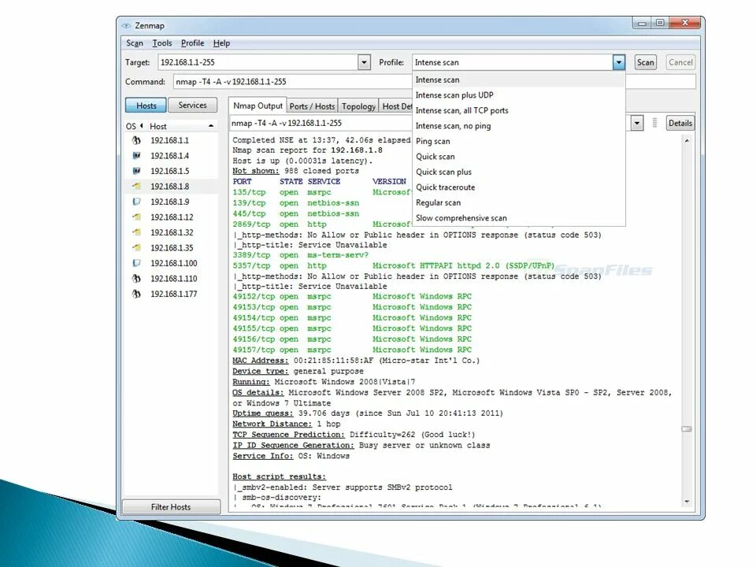756x567 pixels.
Task: Click the OS icon for host 192.168.1.1
Action: [136, 140]
